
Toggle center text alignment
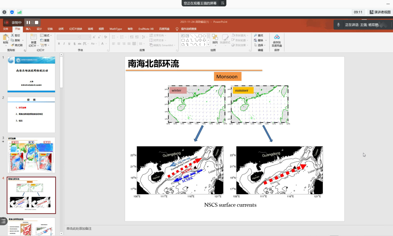click(119, 44)
